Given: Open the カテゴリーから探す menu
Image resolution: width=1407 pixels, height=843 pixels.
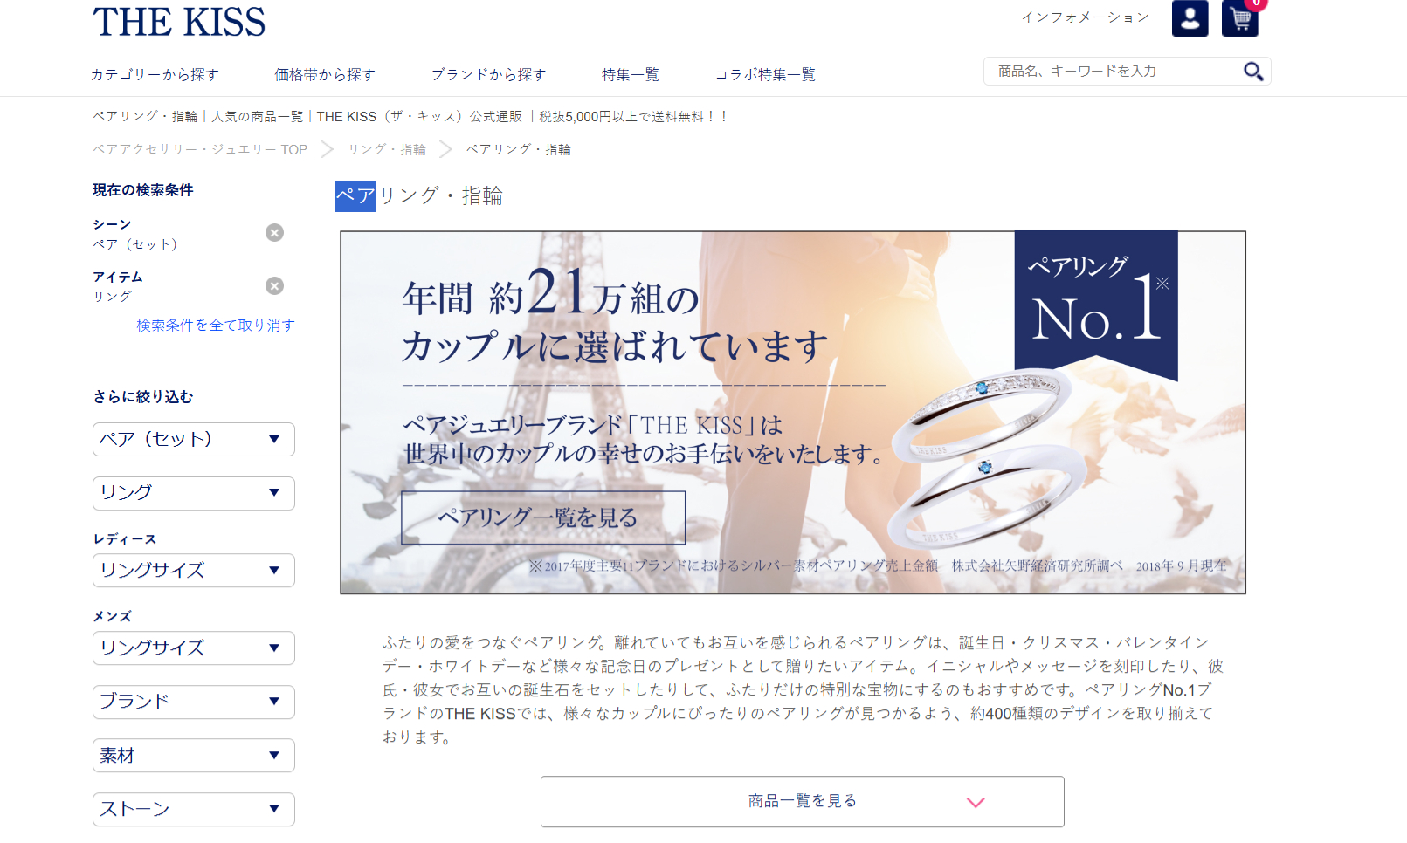Looking at the screenshot, I should (x=155, y=75).
